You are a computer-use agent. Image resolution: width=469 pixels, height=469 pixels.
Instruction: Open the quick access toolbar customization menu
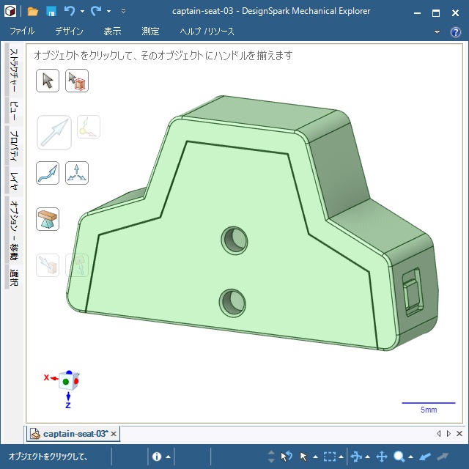pos(123,12)
